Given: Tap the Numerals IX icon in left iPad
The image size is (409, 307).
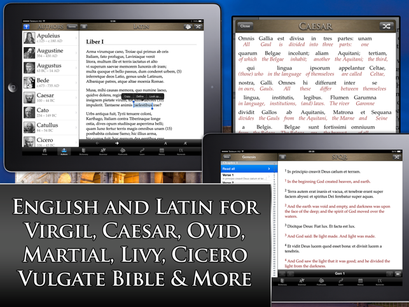Looking at the screenshot, I should (x=181, y=152).
